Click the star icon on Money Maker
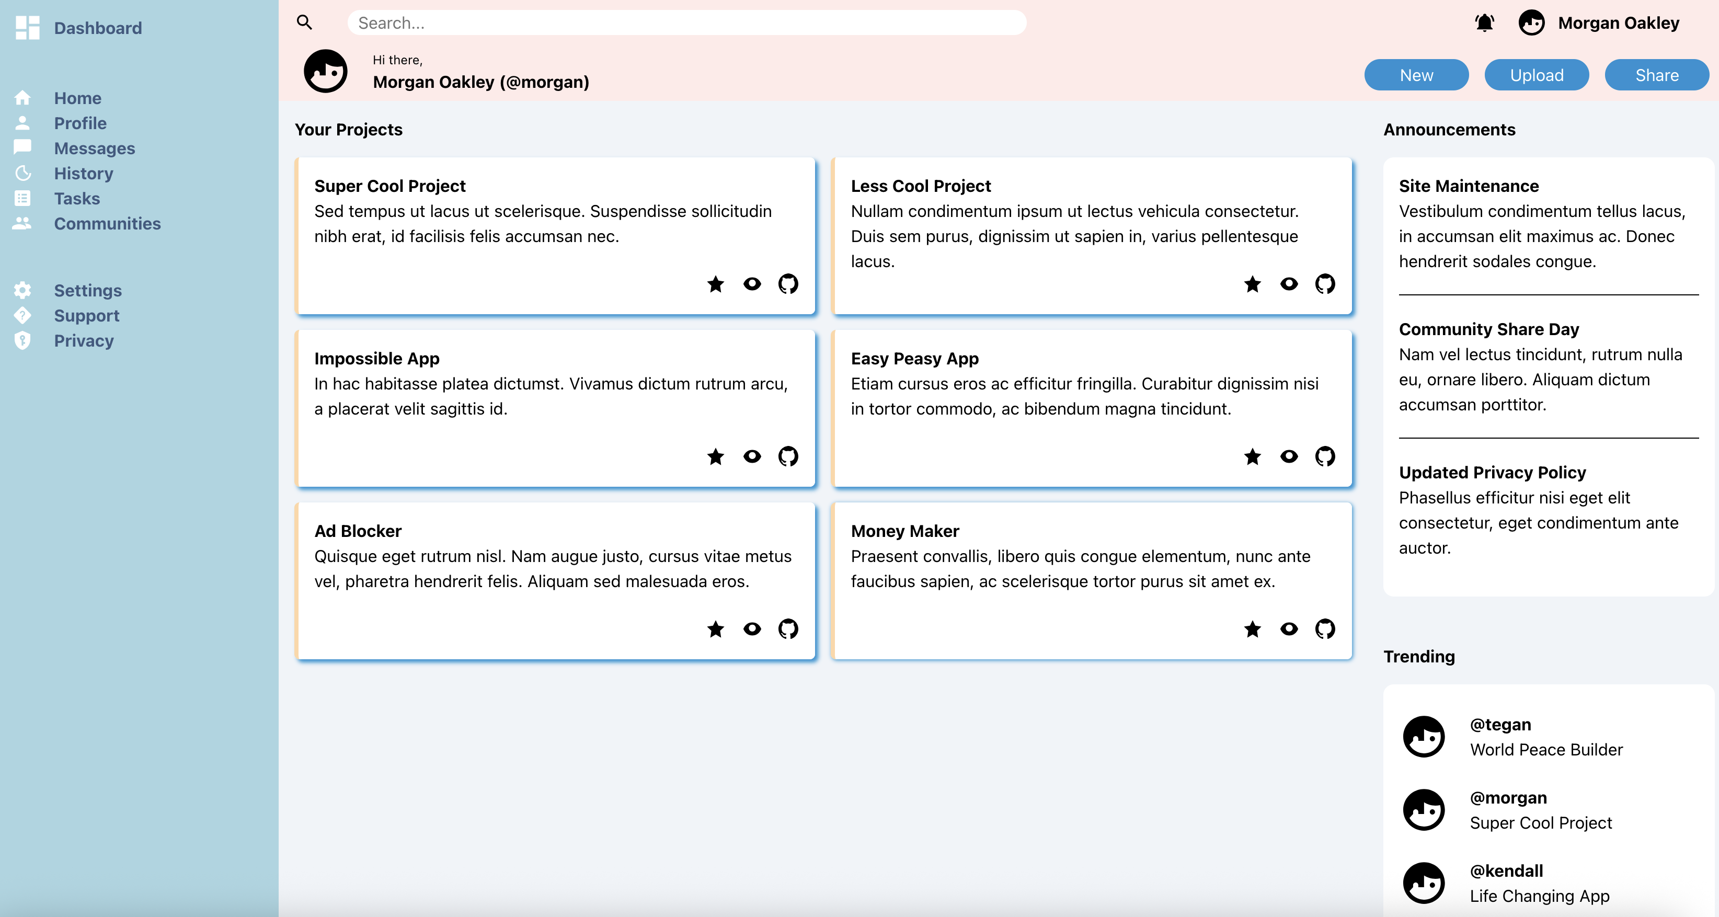The height and width of the screenshot is (917, 1719). 1252,629
